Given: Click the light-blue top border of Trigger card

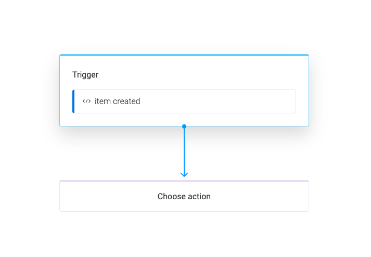Looking at the screenshot, I should click(184, 55).
